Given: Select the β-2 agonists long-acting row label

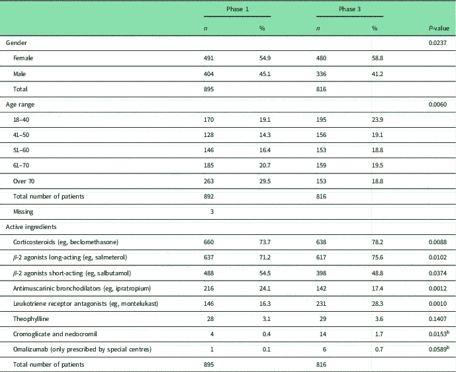Looking at the screenshot, I should click(66, 257).
